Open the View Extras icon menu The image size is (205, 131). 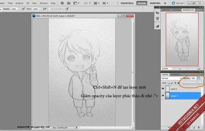tap(76, 3)
